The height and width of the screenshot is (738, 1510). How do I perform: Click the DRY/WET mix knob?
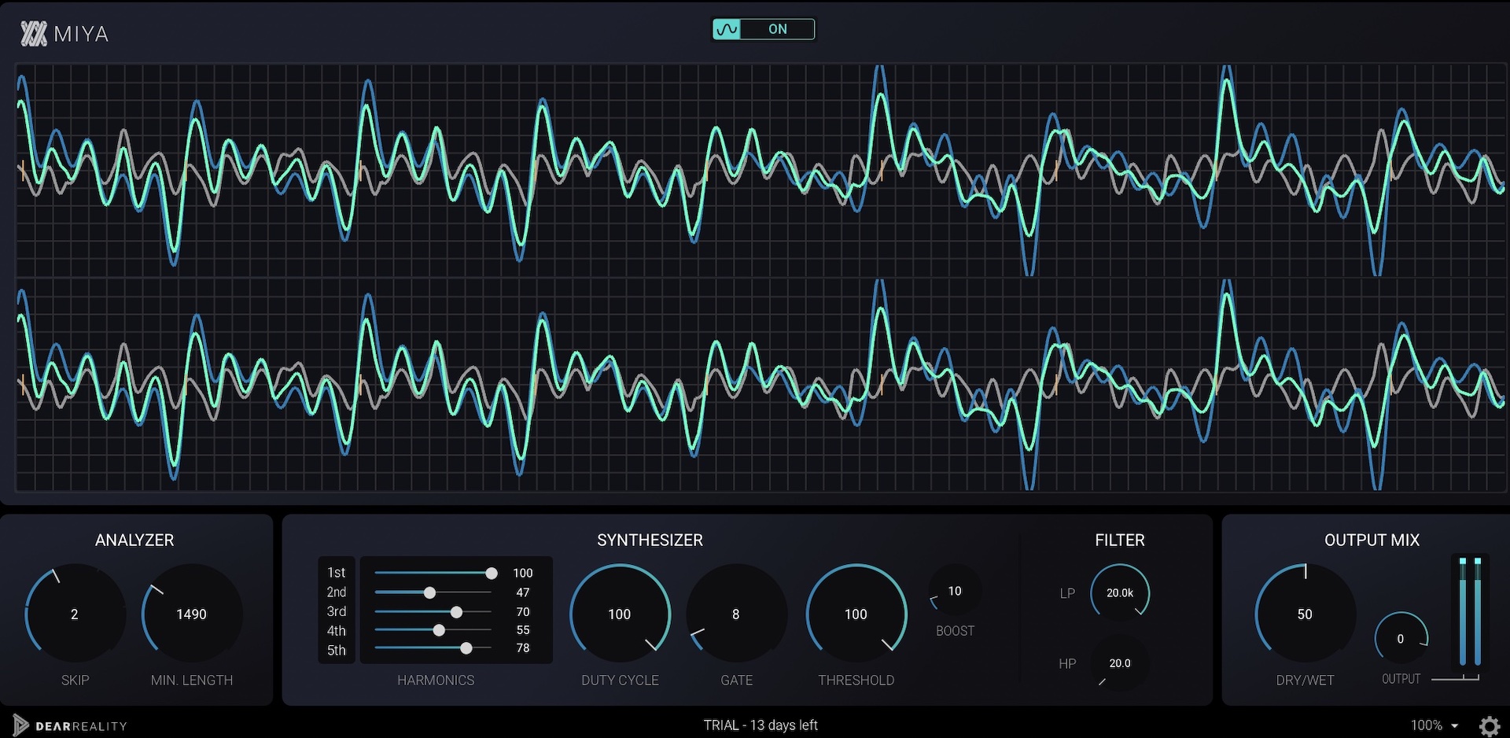(1305, 614)
